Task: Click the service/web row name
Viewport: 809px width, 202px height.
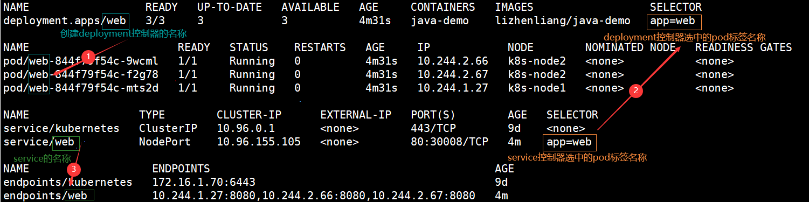Action: (x=39, y=142)
